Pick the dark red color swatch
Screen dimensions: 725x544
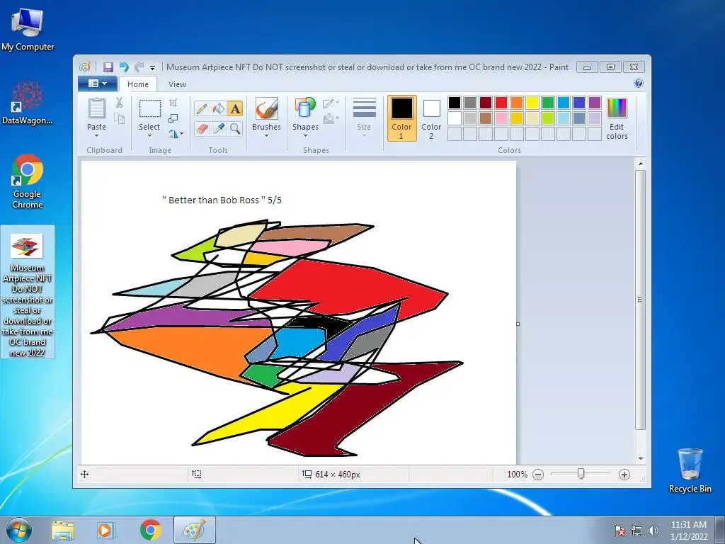click(x=486, y=103)
